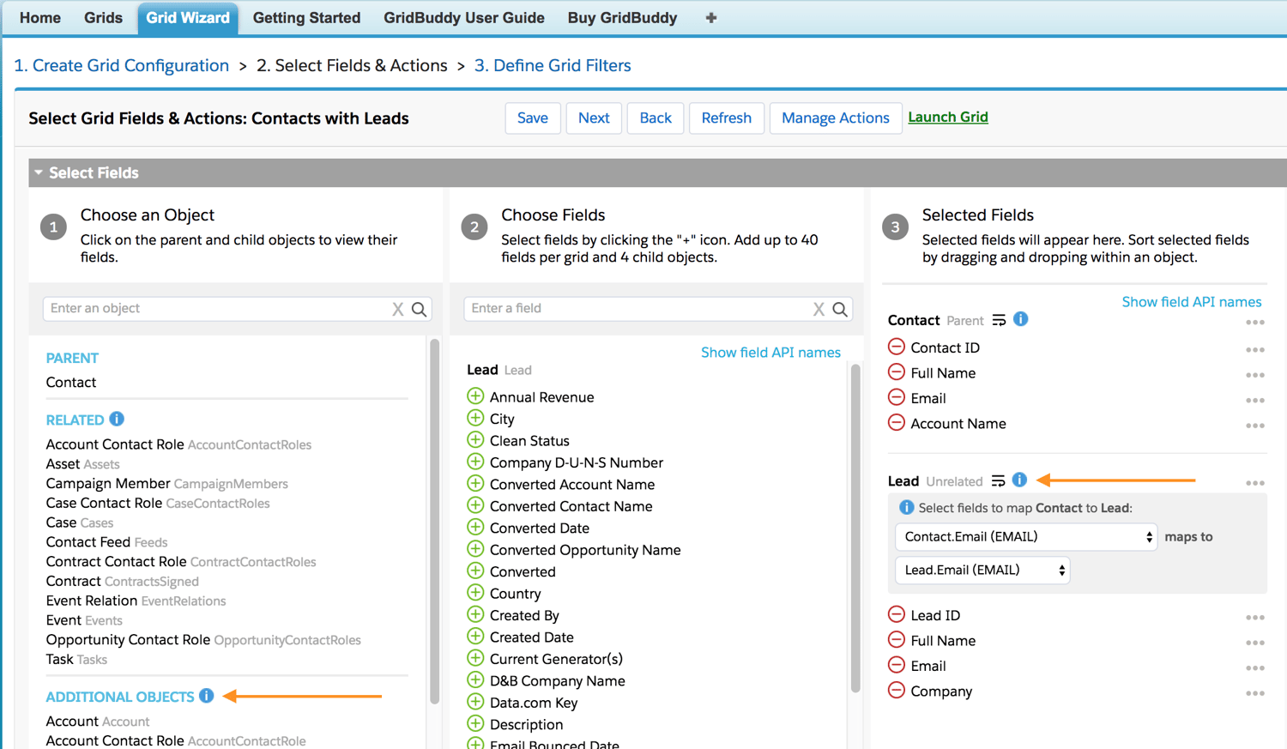
Task: View info icon next to Contact Parent
Action: pos(1020,319)
